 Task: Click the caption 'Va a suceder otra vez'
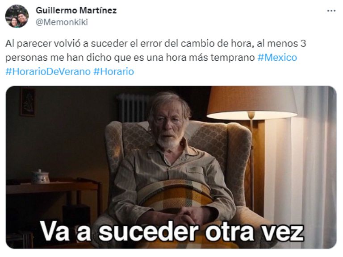point(172,232)
